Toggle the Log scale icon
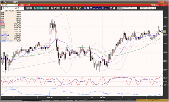This screenshot has width=169, height=102. [111, 8]
